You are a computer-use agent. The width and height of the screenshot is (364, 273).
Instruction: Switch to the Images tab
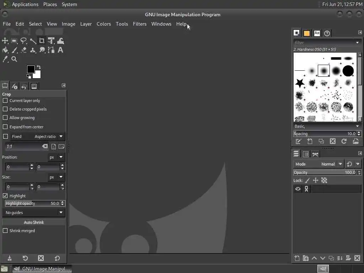point(34,86)
